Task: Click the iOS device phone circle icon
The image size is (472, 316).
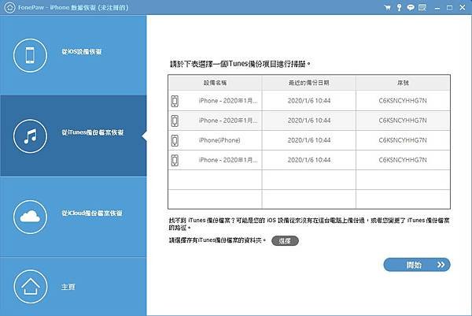Action: [30, 55]
